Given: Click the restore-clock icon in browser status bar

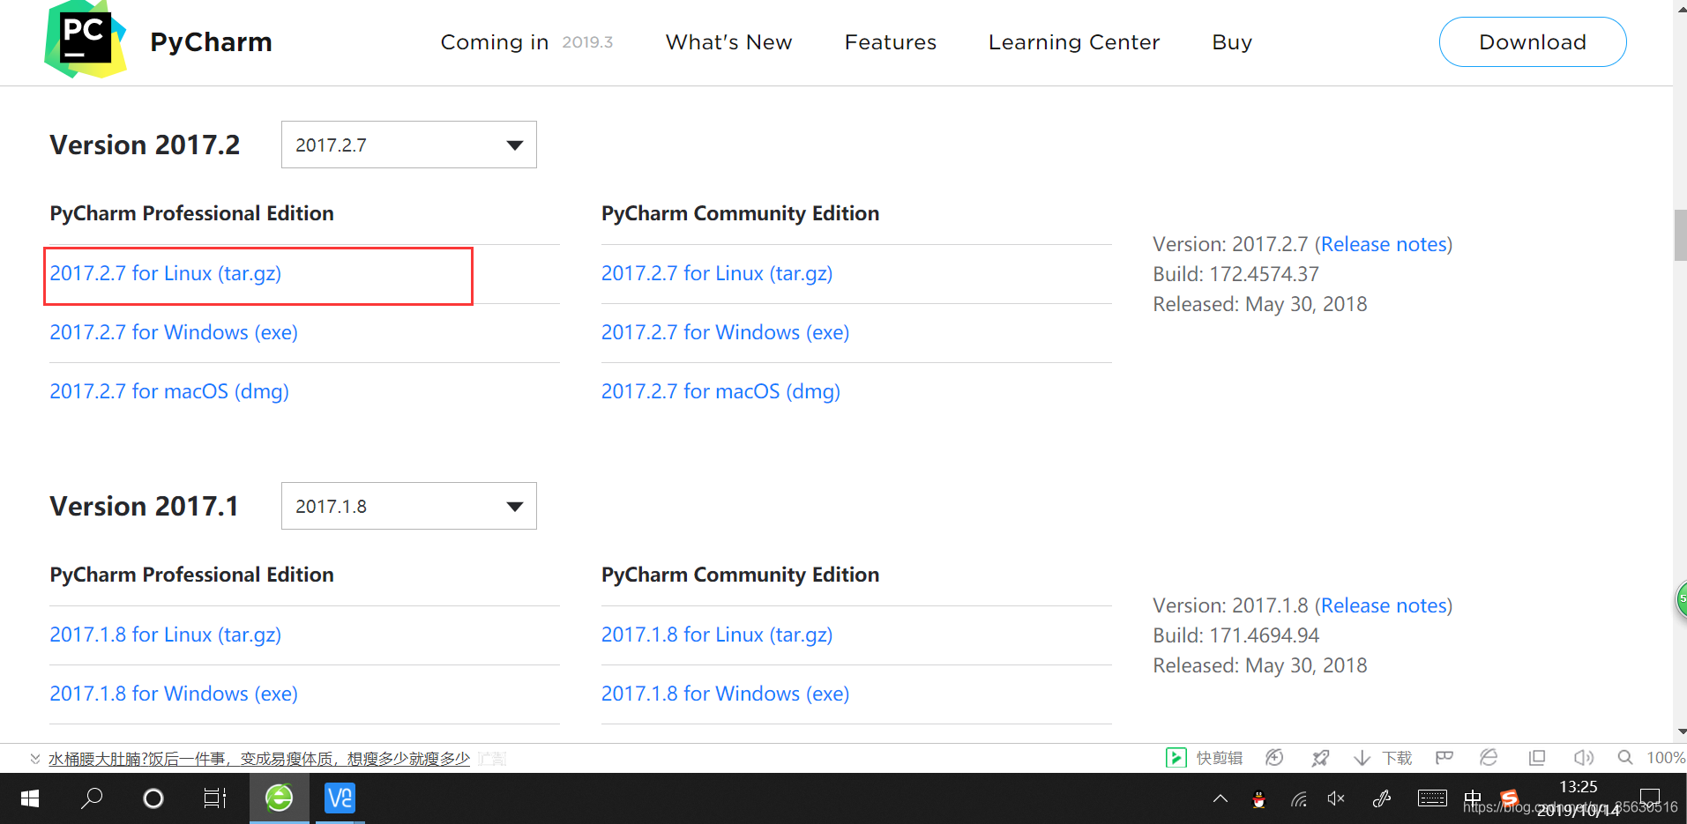Looking at the screenshot, I should coord(1274,758).
